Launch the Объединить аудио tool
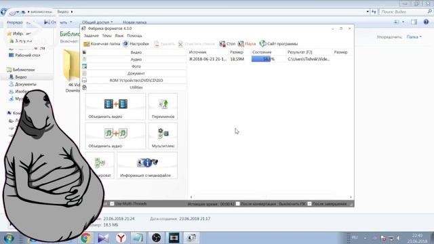 (x=115, y=136)
